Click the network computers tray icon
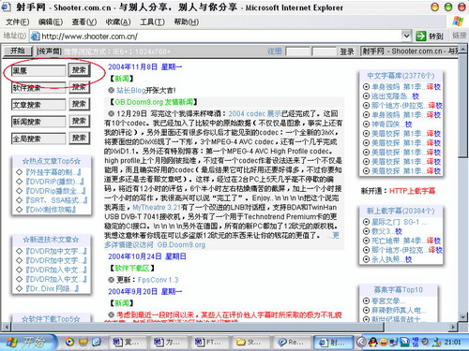Image resolution: width=469 pixels, height=351 pixels. 393,343
